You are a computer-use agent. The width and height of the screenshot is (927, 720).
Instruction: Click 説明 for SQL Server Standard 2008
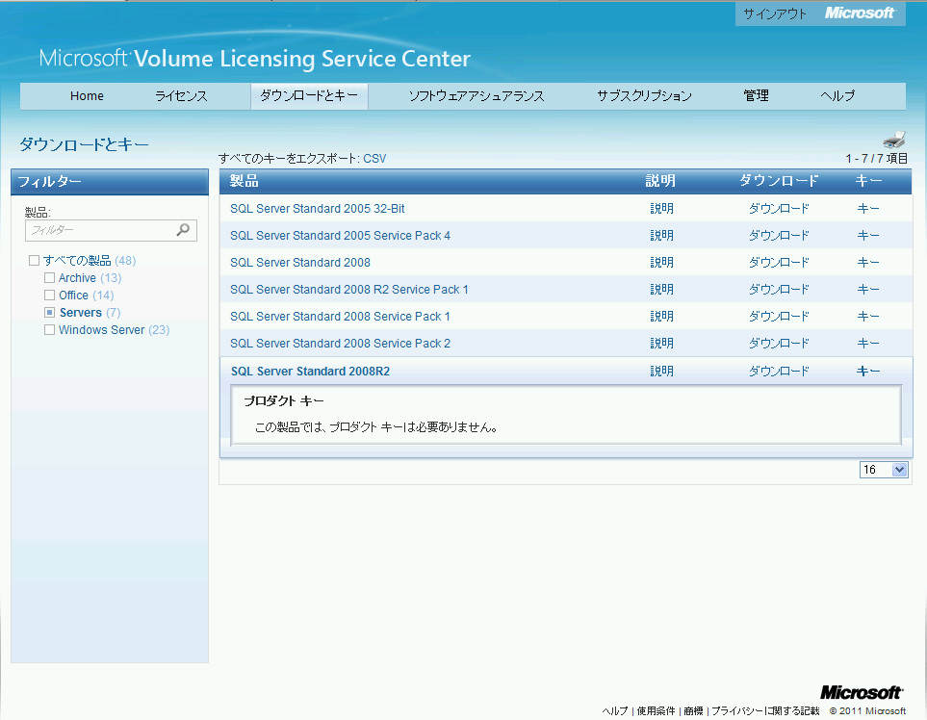point(661,263)
